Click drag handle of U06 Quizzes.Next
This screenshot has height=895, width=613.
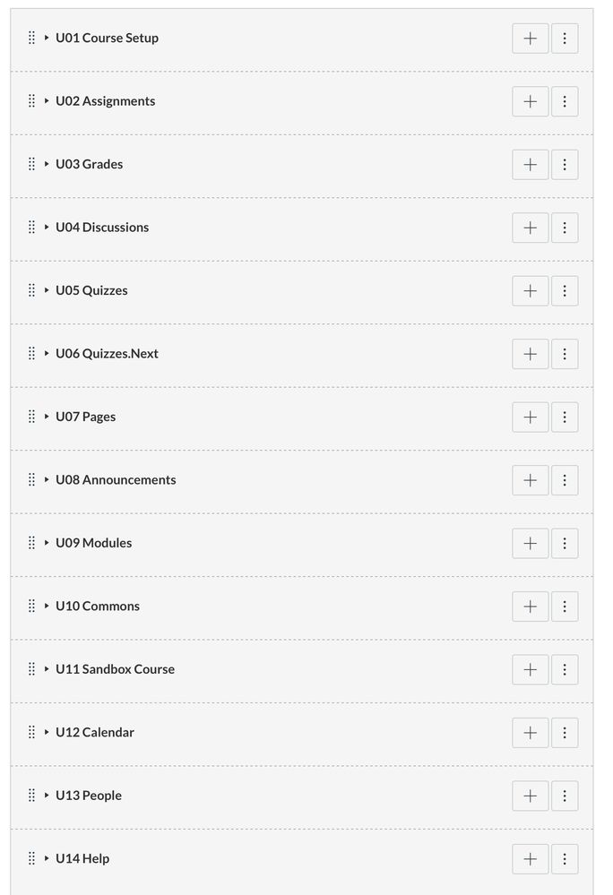click(31, 353)
